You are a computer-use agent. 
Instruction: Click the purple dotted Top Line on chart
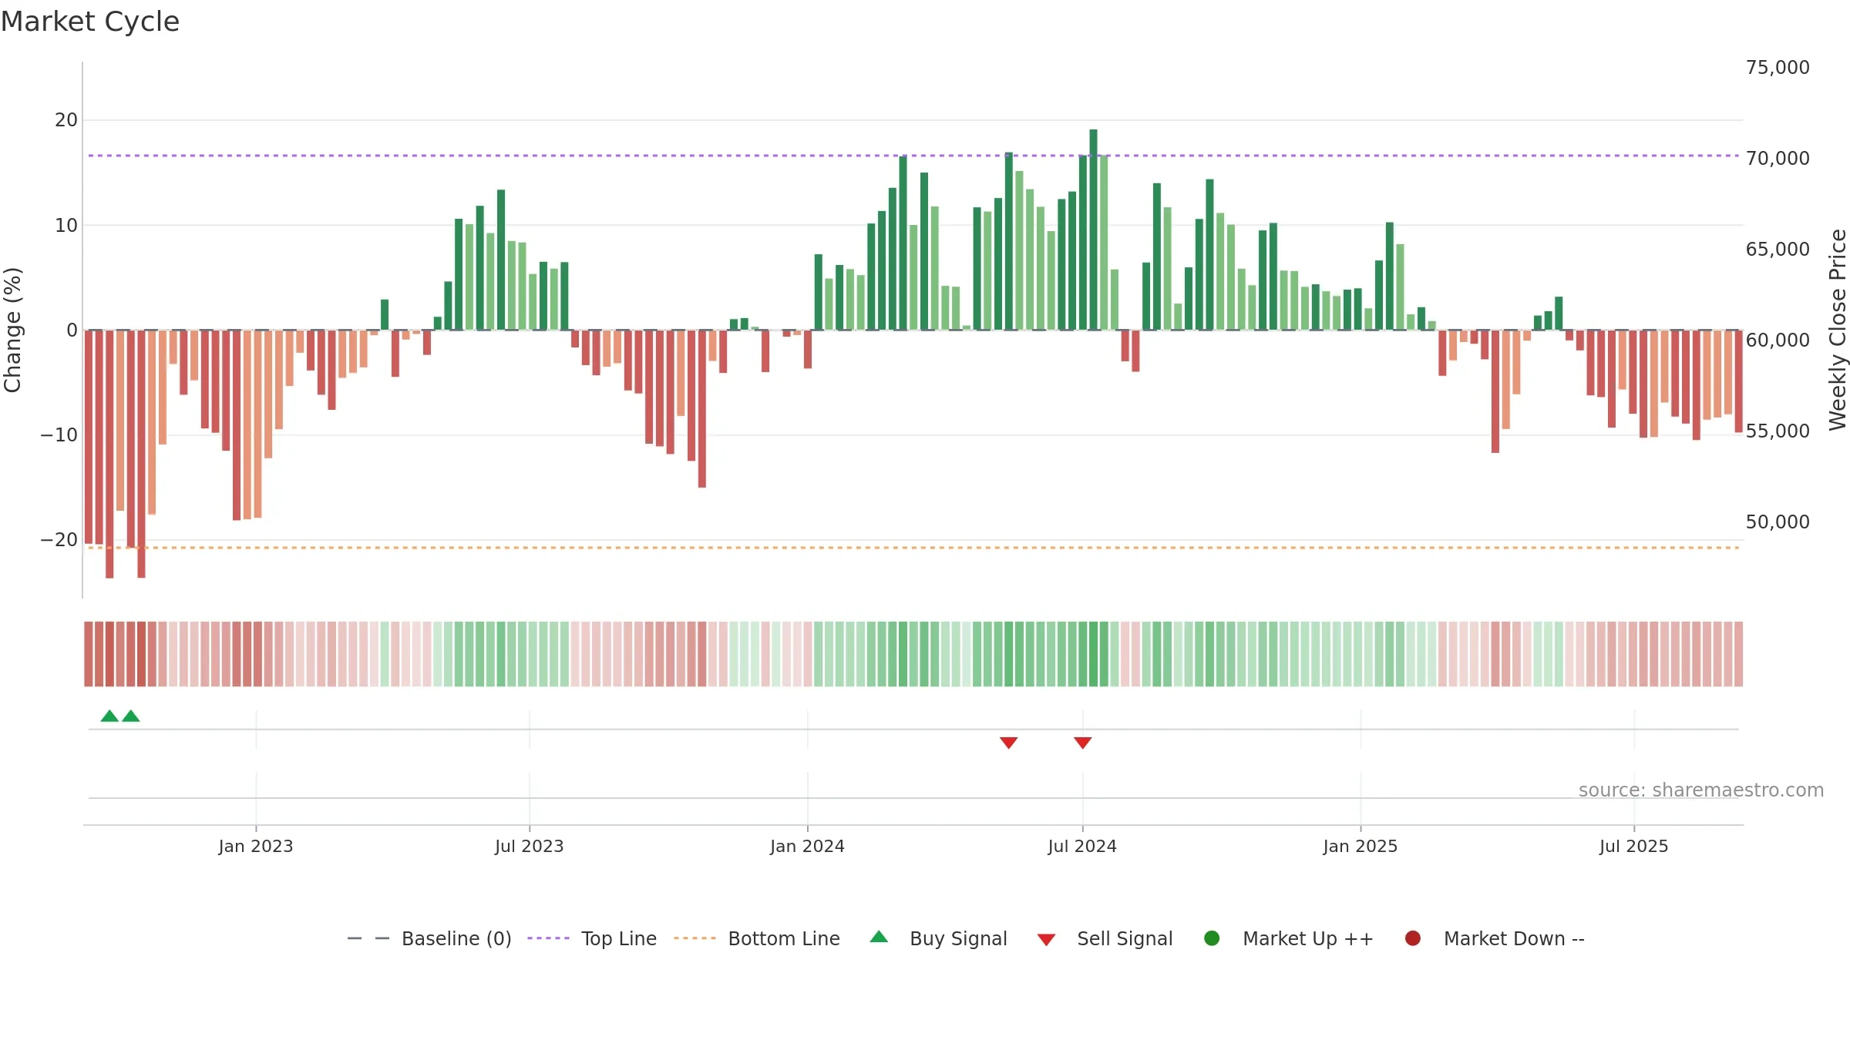[914, 156]
